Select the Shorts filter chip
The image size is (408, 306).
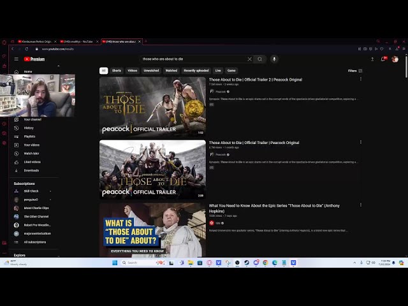pos(117,71)
